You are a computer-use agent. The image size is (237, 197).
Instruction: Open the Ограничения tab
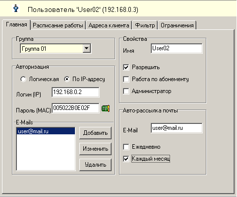(177, 25)
